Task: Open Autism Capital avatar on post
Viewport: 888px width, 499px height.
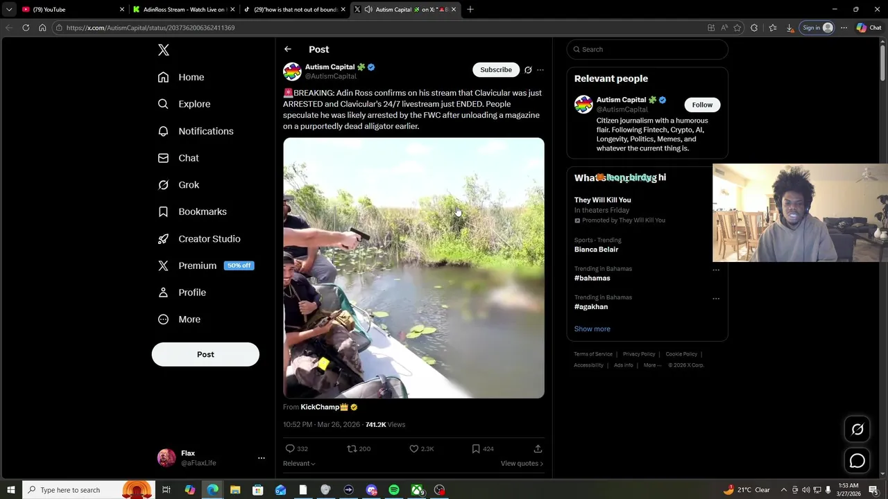Action: pos(292,71)
